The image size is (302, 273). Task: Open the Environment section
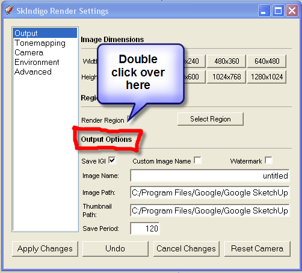point(37,63)
